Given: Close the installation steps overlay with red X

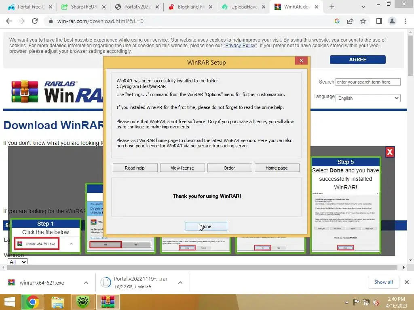Looking at the screenshot, I should pos(390,152).
